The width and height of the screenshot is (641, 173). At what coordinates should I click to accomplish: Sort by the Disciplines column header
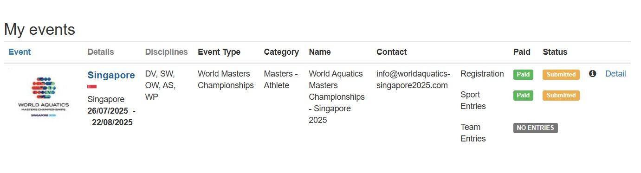pyautogui.click(x=166, y=52)
